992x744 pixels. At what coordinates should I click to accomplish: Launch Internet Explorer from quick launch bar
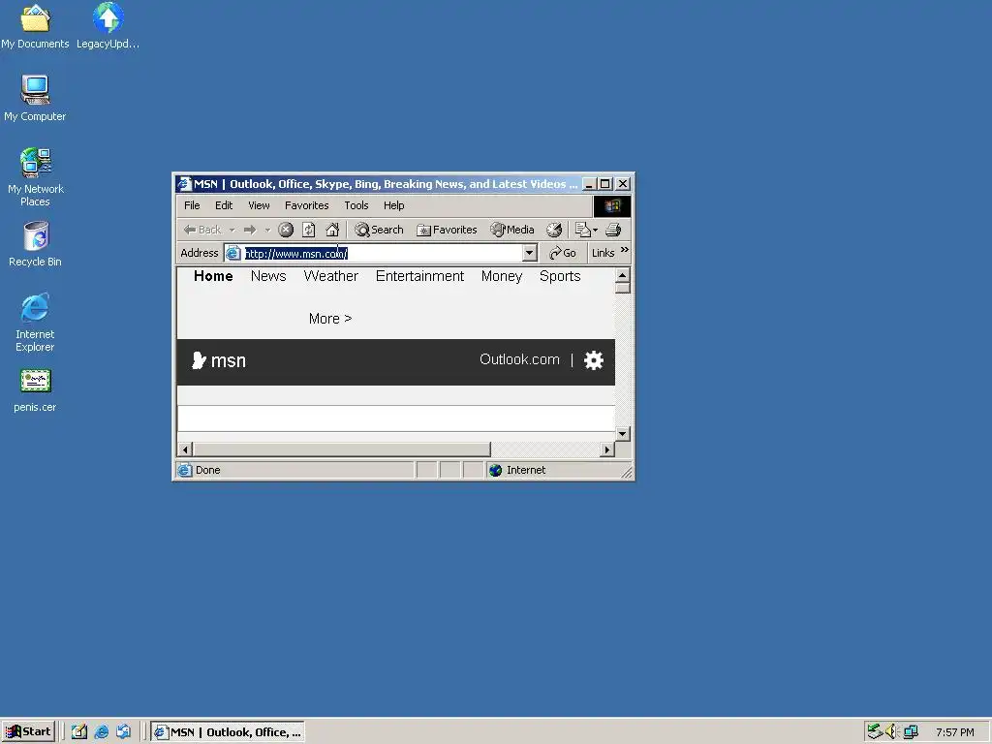(101, 732)
